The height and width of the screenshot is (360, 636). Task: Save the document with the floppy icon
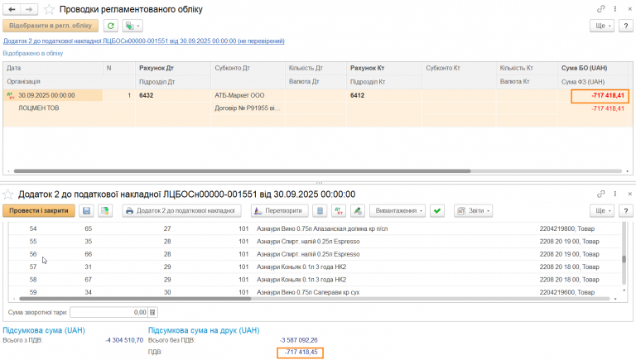[x=86, y=211]
